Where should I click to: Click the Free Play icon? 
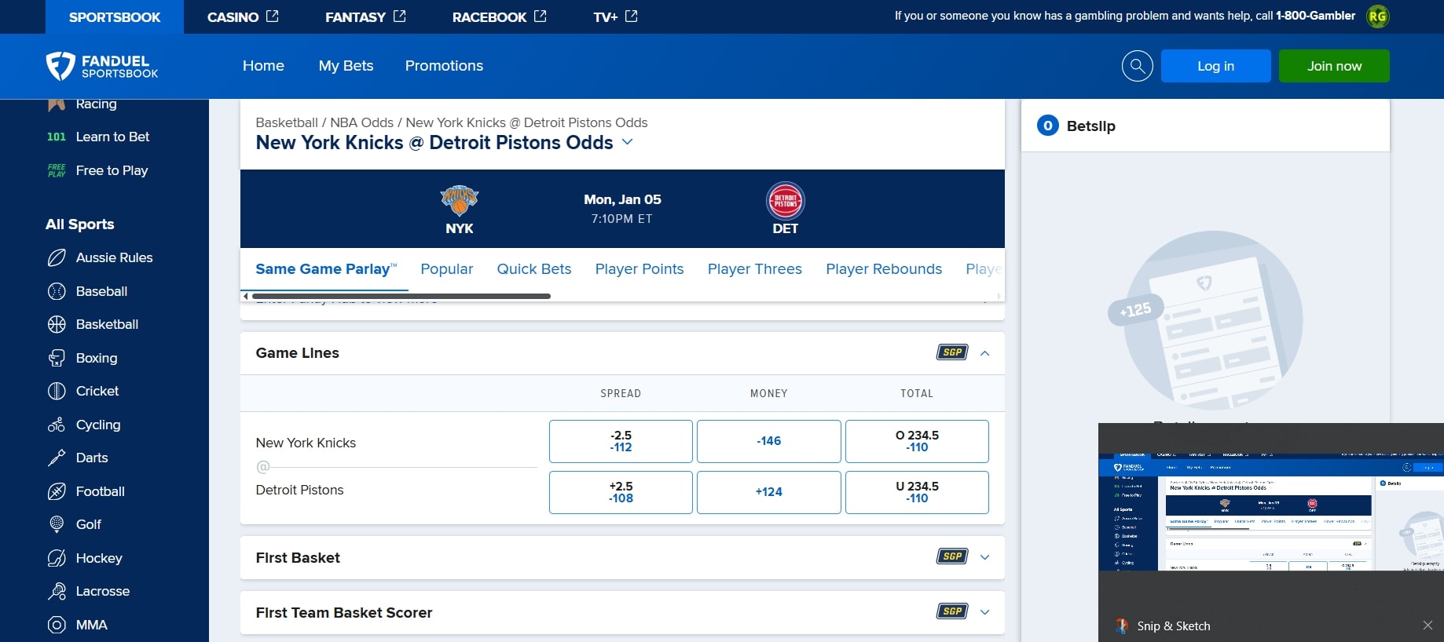coord(57,170)
